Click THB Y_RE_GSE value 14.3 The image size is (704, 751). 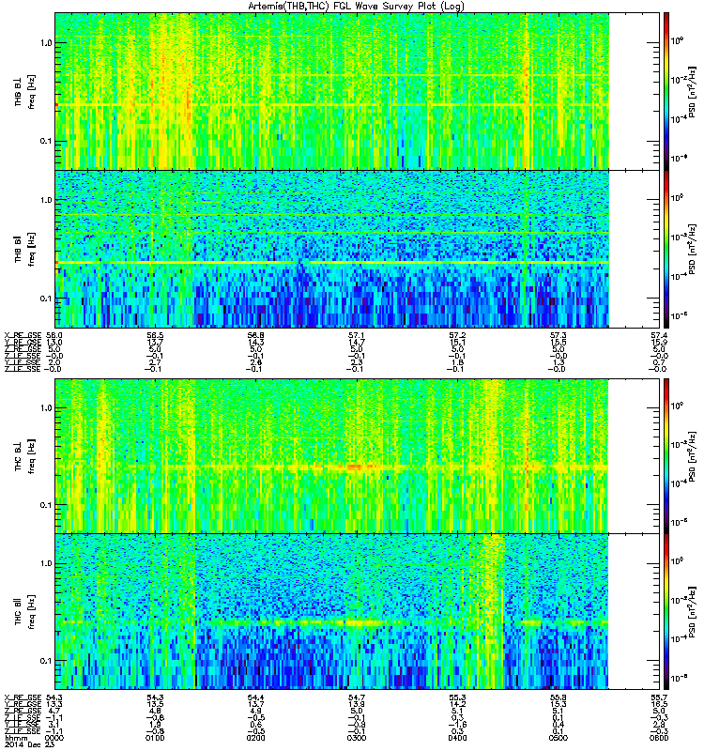(255, 343)
